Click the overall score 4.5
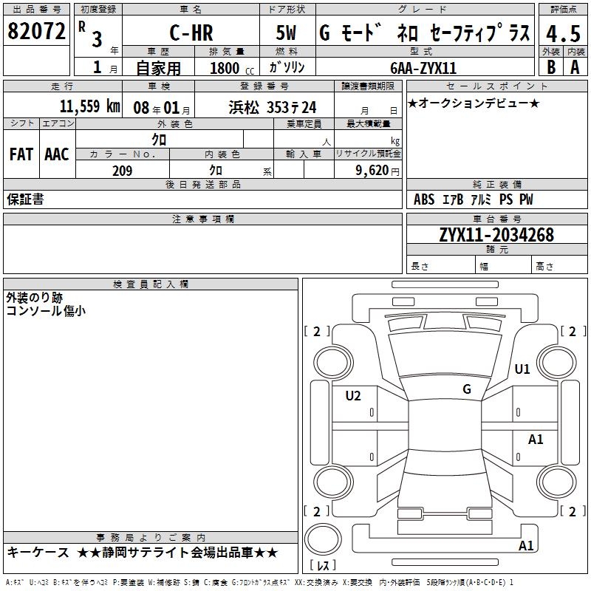Viewport: 591px width, 591px height. [x=563, y=33]
